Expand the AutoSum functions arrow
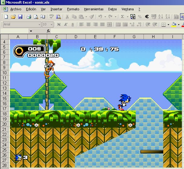The height and width of the screenshot is (169, 184). point(128,17)
